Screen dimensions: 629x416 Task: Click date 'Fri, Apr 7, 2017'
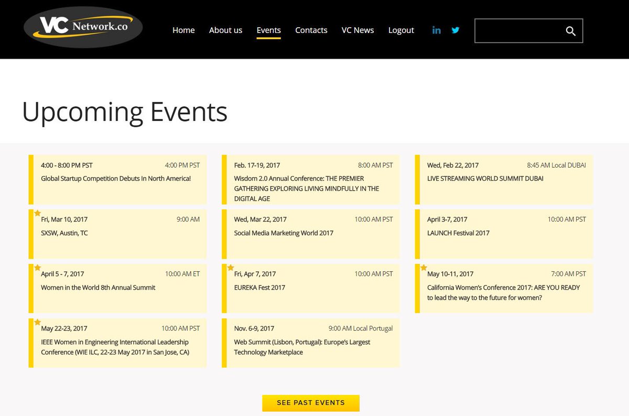pyautogui.click(x=255, y=274)
